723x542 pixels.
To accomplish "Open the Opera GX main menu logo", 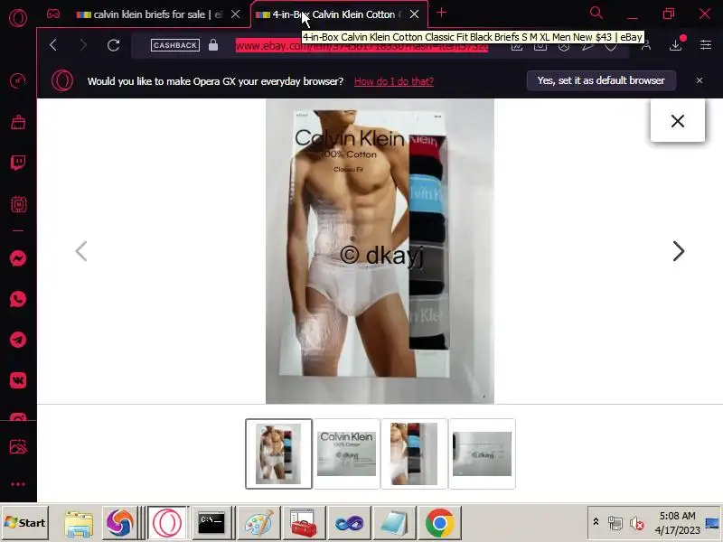I will click(18, 18).
